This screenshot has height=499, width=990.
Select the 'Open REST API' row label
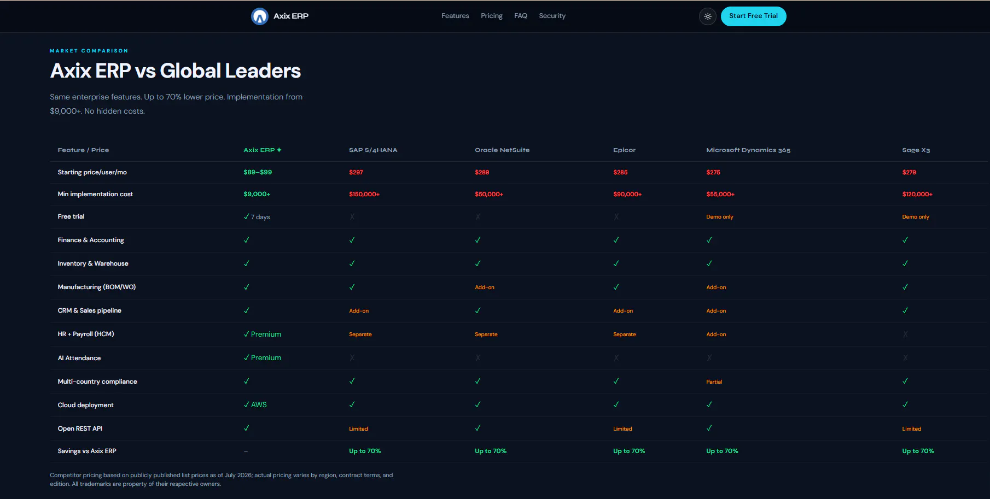[80, 428]
